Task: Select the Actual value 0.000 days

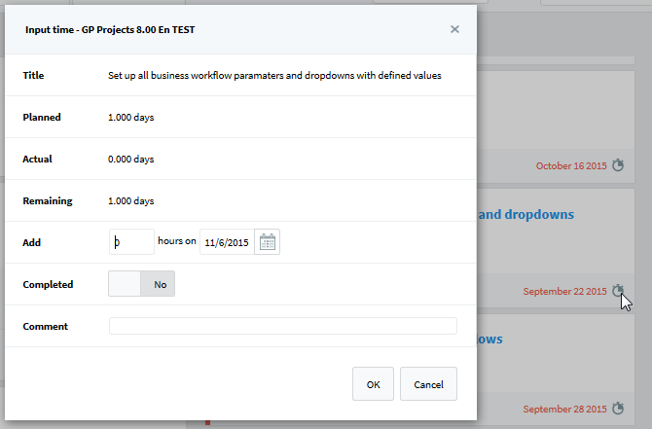Action: pos(131,160)
